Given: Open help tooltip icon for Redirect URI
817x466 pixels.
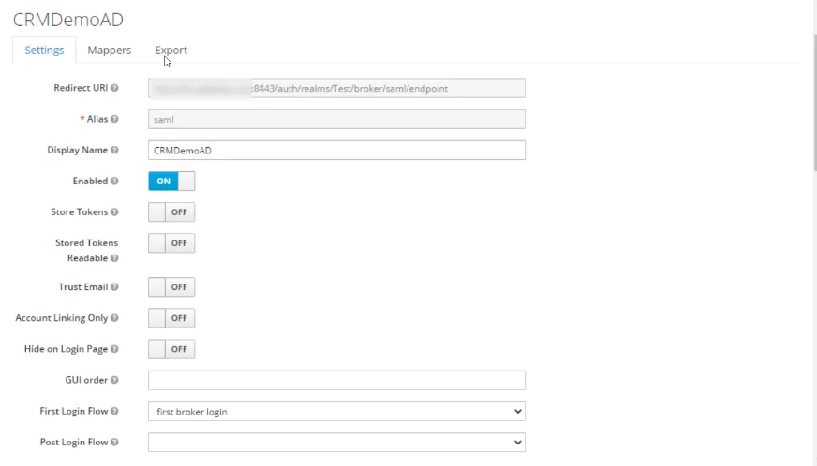Looking at the screenshot, I should click(x=114, y=88).
